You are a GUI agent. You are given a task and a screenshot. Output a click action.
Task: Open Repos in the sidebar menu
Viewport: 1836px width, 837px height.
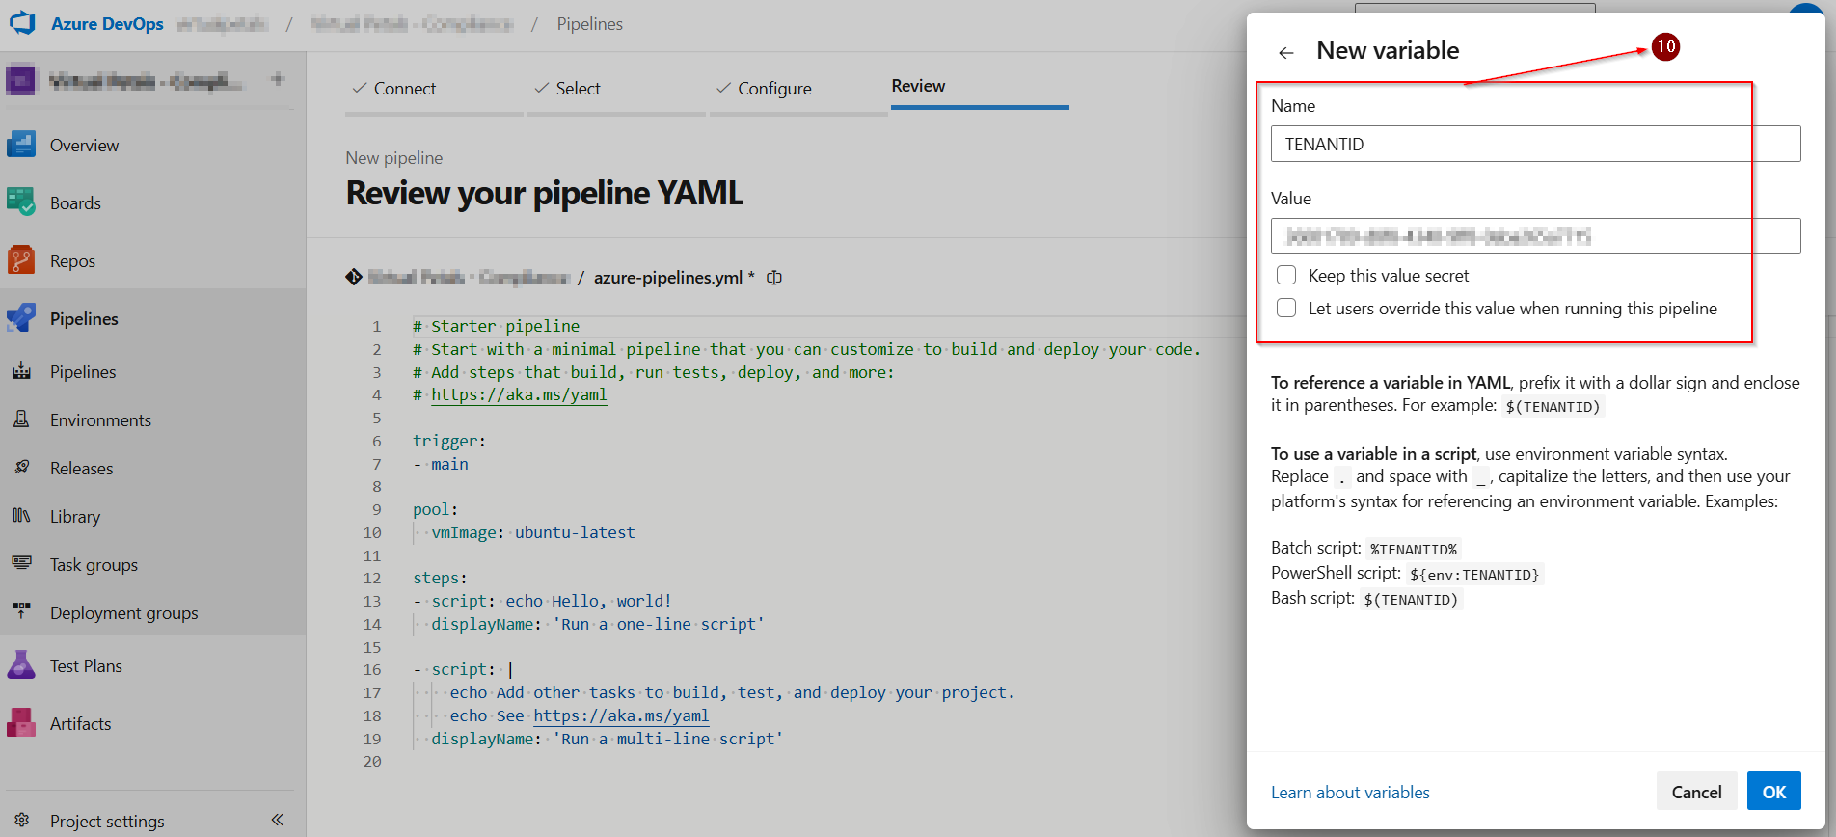tap(72, 261)
